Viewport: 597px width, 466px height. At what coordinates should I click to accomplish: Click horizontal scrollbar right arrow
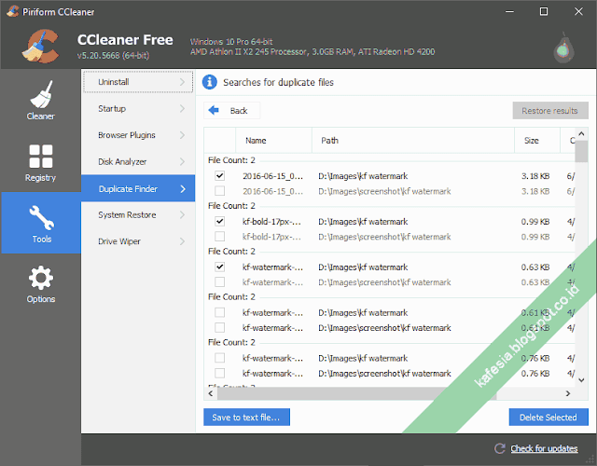coord(568,393)
